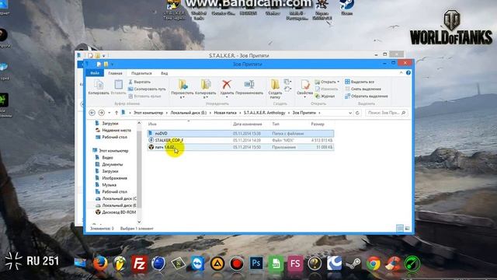Sort by Дата изменения column header
Image resolution: width=497 pixels, height=280 pixels.
point(247,124)
